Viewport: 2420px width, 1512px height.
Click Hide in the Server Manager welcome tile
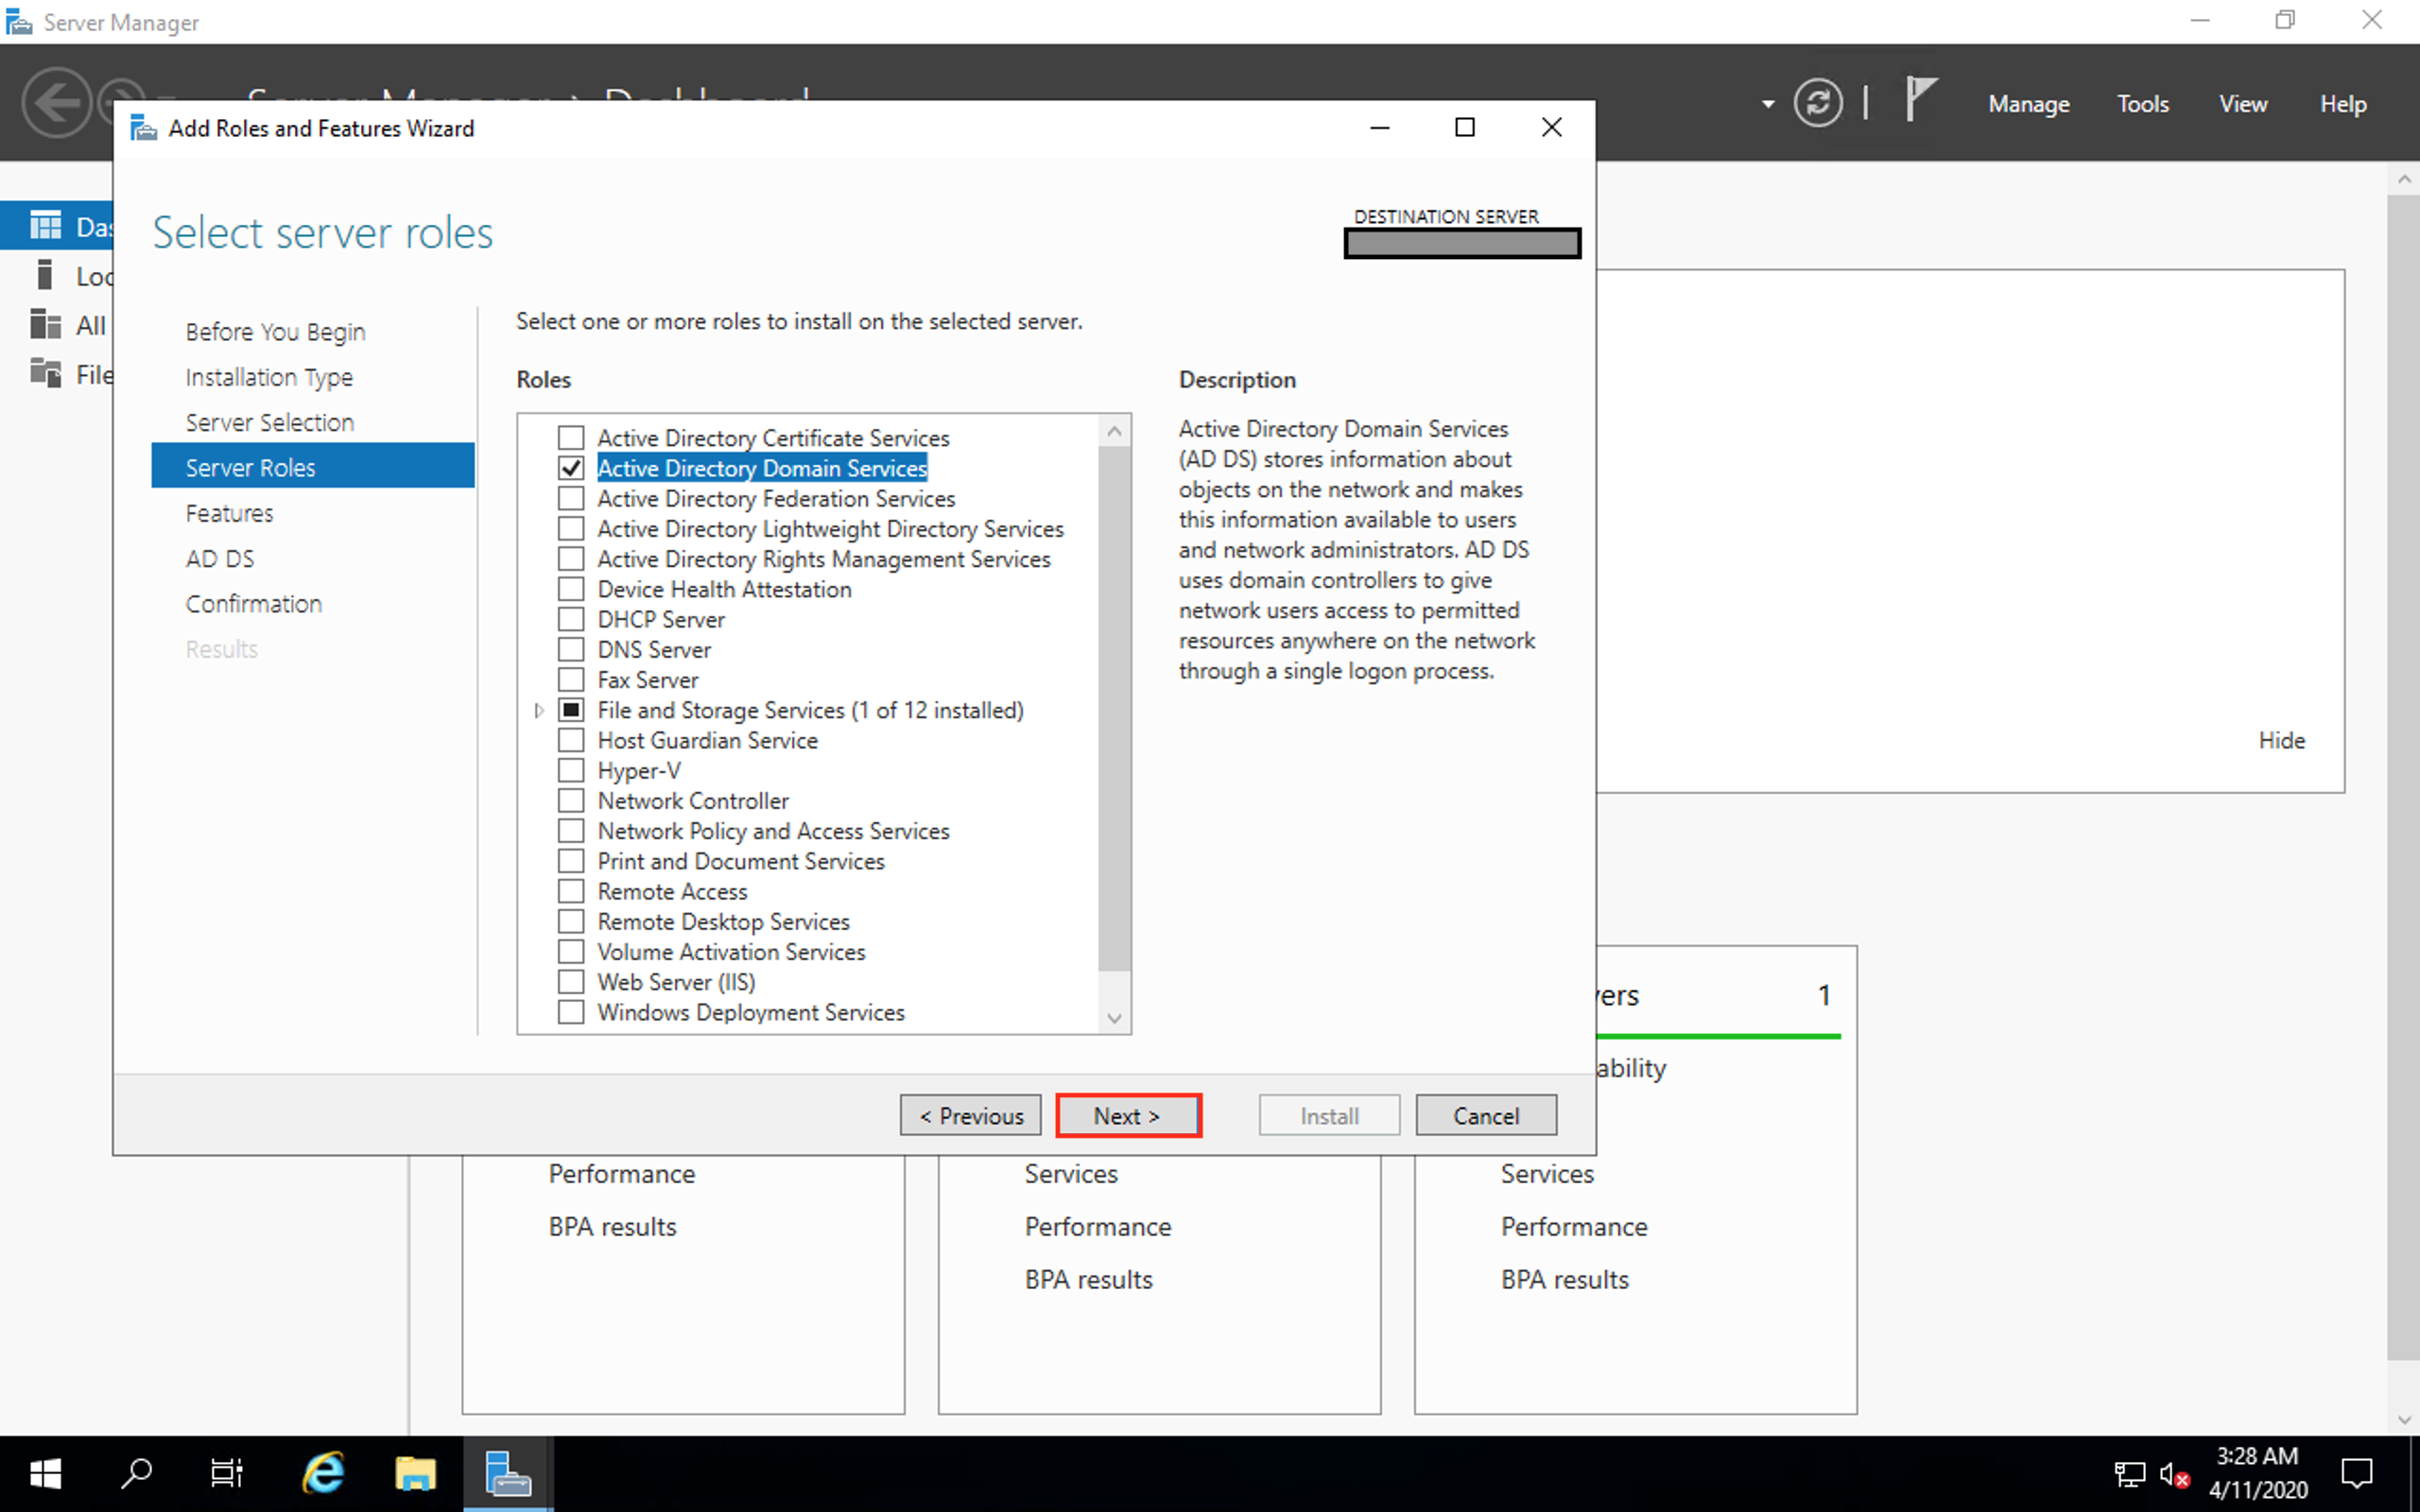point(2281,740)
